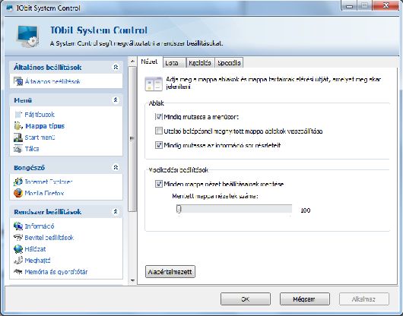Click the Alapértelmezett button
Viewport: 403px width, 316px height.
(170, 272)
